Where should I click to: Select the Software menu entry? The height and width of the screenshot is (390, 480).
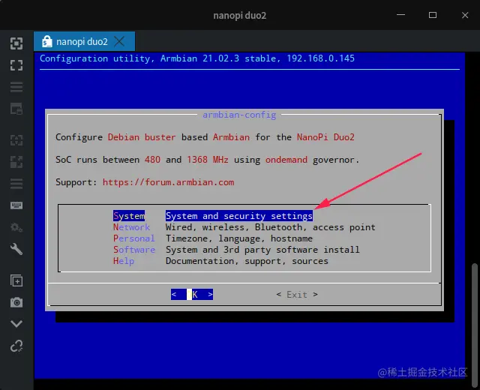coord(134,250)
